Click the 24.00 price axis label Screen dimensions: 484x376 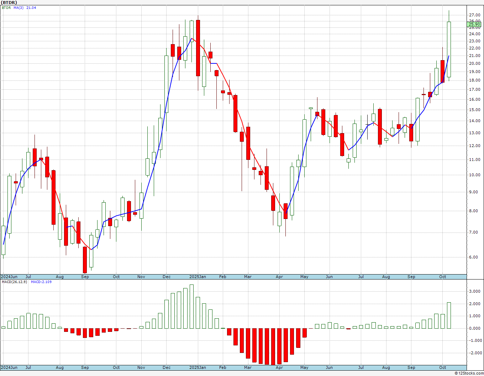474,34
